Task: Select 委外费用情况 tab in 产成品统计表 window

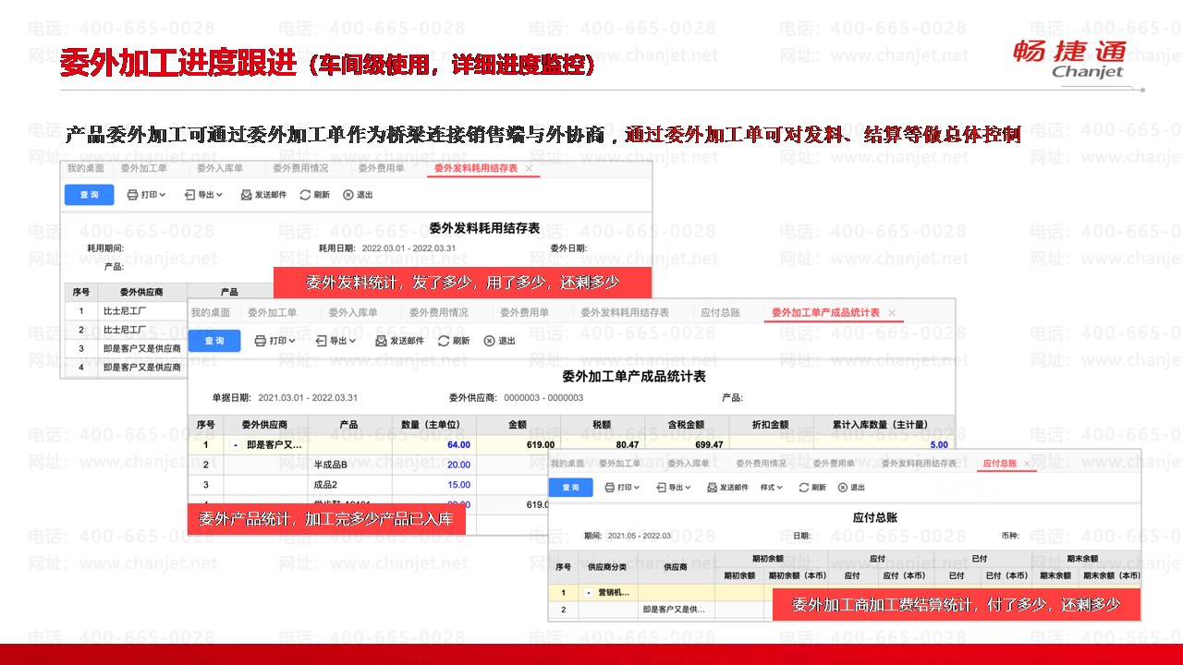Action: coord(439,312)
